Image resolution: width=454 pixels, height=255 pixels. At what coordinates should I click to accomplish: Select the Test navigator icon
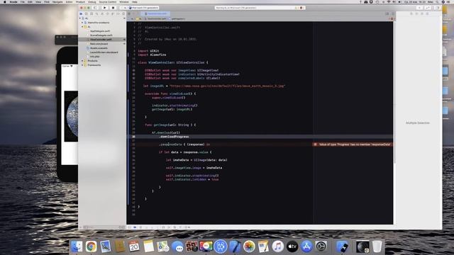(107, 13)
